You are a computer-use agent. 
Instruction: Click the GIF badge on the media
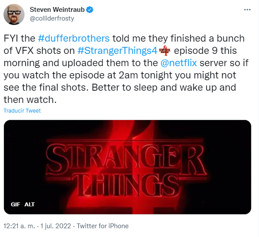[x=15, y=205]
